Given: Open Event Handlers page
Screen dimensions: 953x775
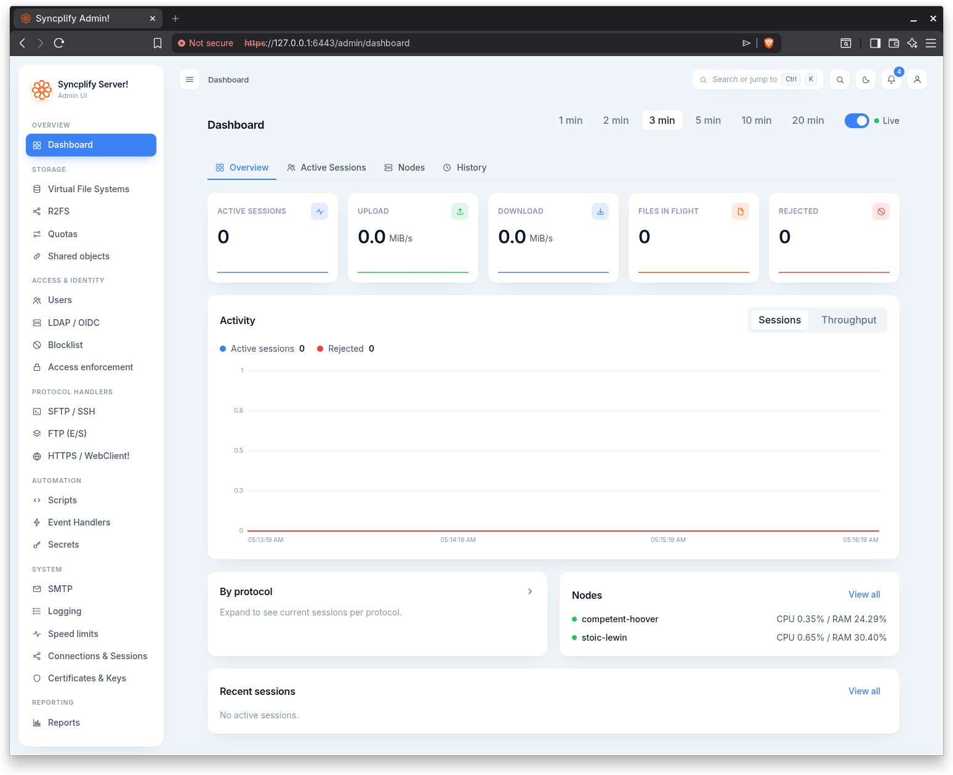Looking at the screenshot, I should click(x=91, y=522).
